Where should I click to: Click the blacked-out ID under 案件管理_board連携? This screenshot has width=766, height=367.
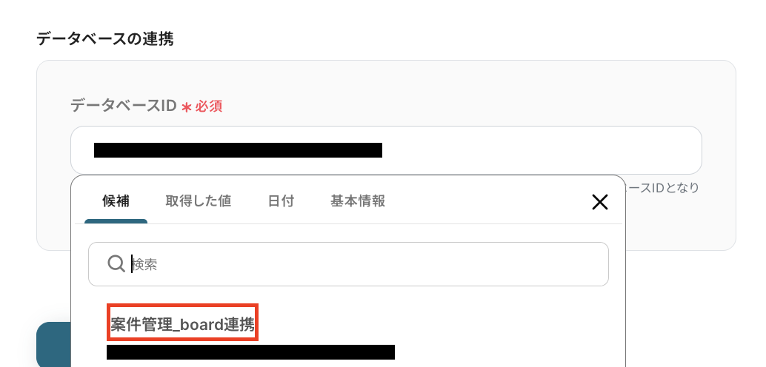[x=250, y=352]
